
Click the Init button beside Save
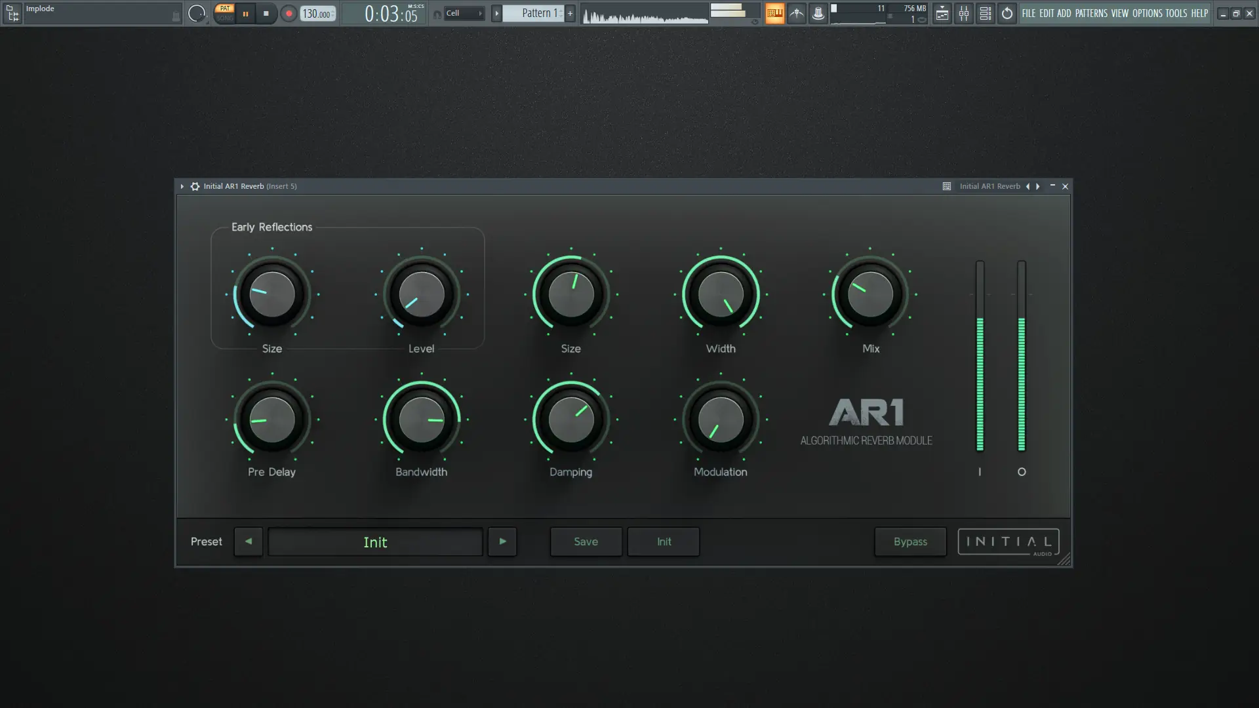click(664, 541)
